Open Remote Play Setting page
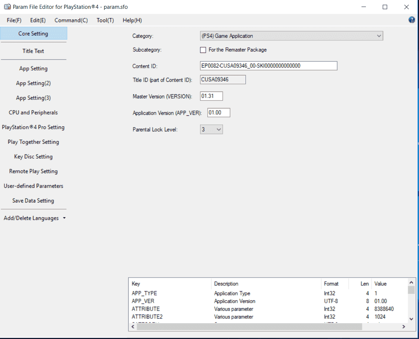419x339 pixels. [x=33, y=171]
